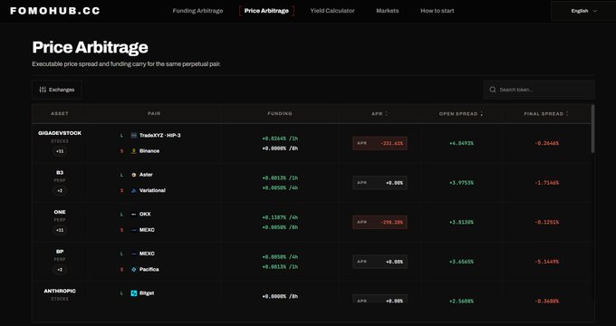Image resolution: width=616 pixels, height=326 pixels.
Task: Select the +3.8138% open spread value
Action: (x=461, y=222)
